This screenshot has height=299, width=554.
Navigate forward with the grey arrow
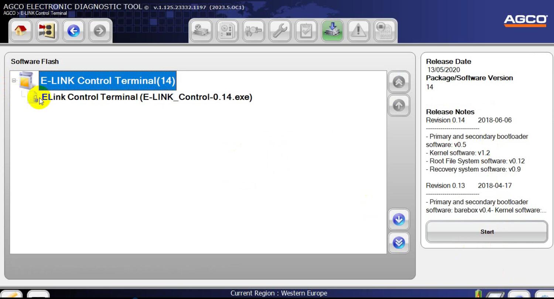(100, 31)
